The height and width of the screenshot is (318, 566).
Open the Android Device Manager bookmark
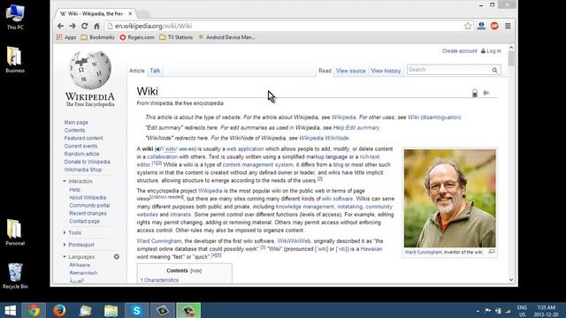[x=226, y=37]
